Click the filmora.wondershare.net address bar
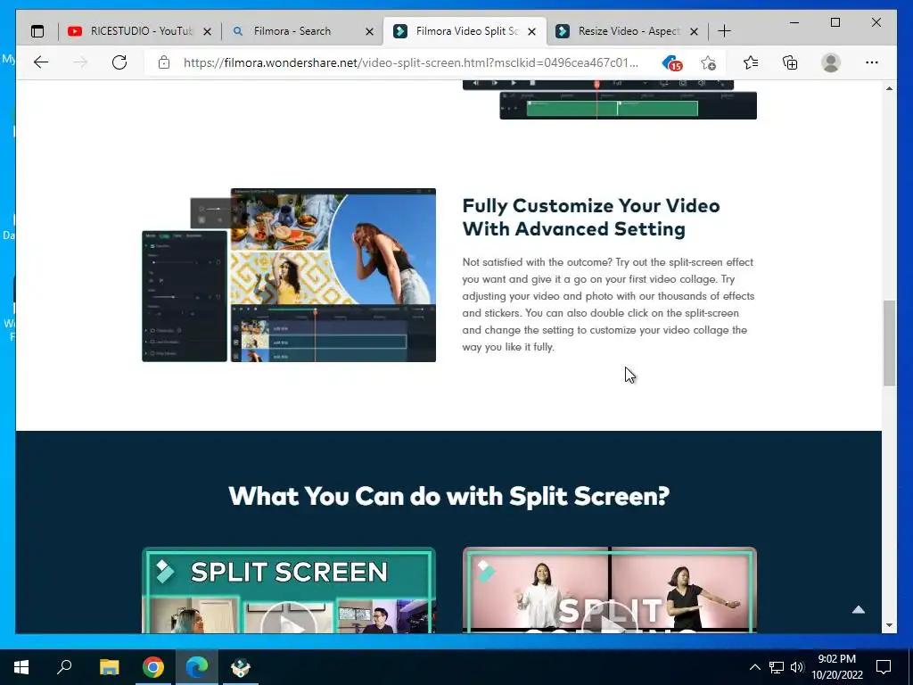This screenshot has height=685, width=913. pos(410,62)
